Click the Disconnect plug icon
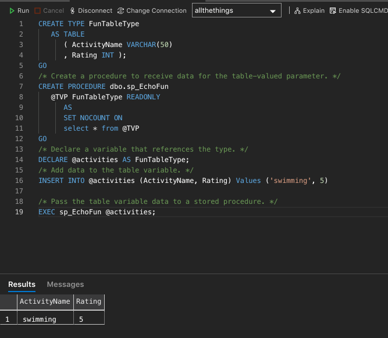Screen dimensions: 388x338 pyautogui.click(x=72, y=10)
